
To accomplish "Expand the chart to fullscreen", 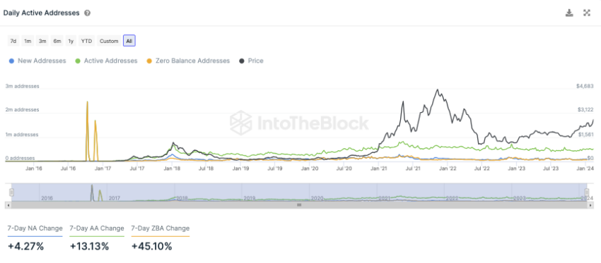I will click(586, 13).
